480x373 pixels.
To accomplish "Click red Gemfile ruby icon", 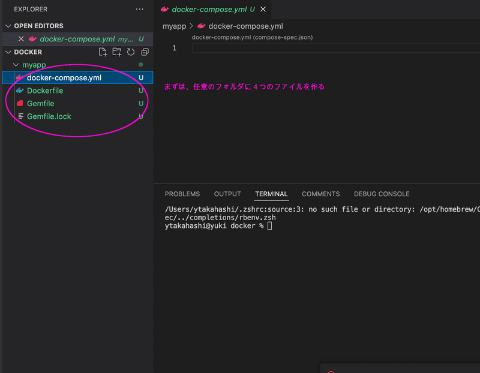I will point(20,103).
